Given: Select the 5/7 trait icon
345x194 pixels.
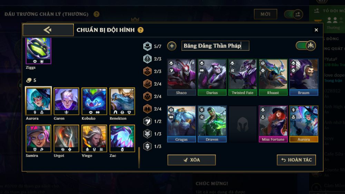Looking at the screenshot, I should (x=147, y=46).
